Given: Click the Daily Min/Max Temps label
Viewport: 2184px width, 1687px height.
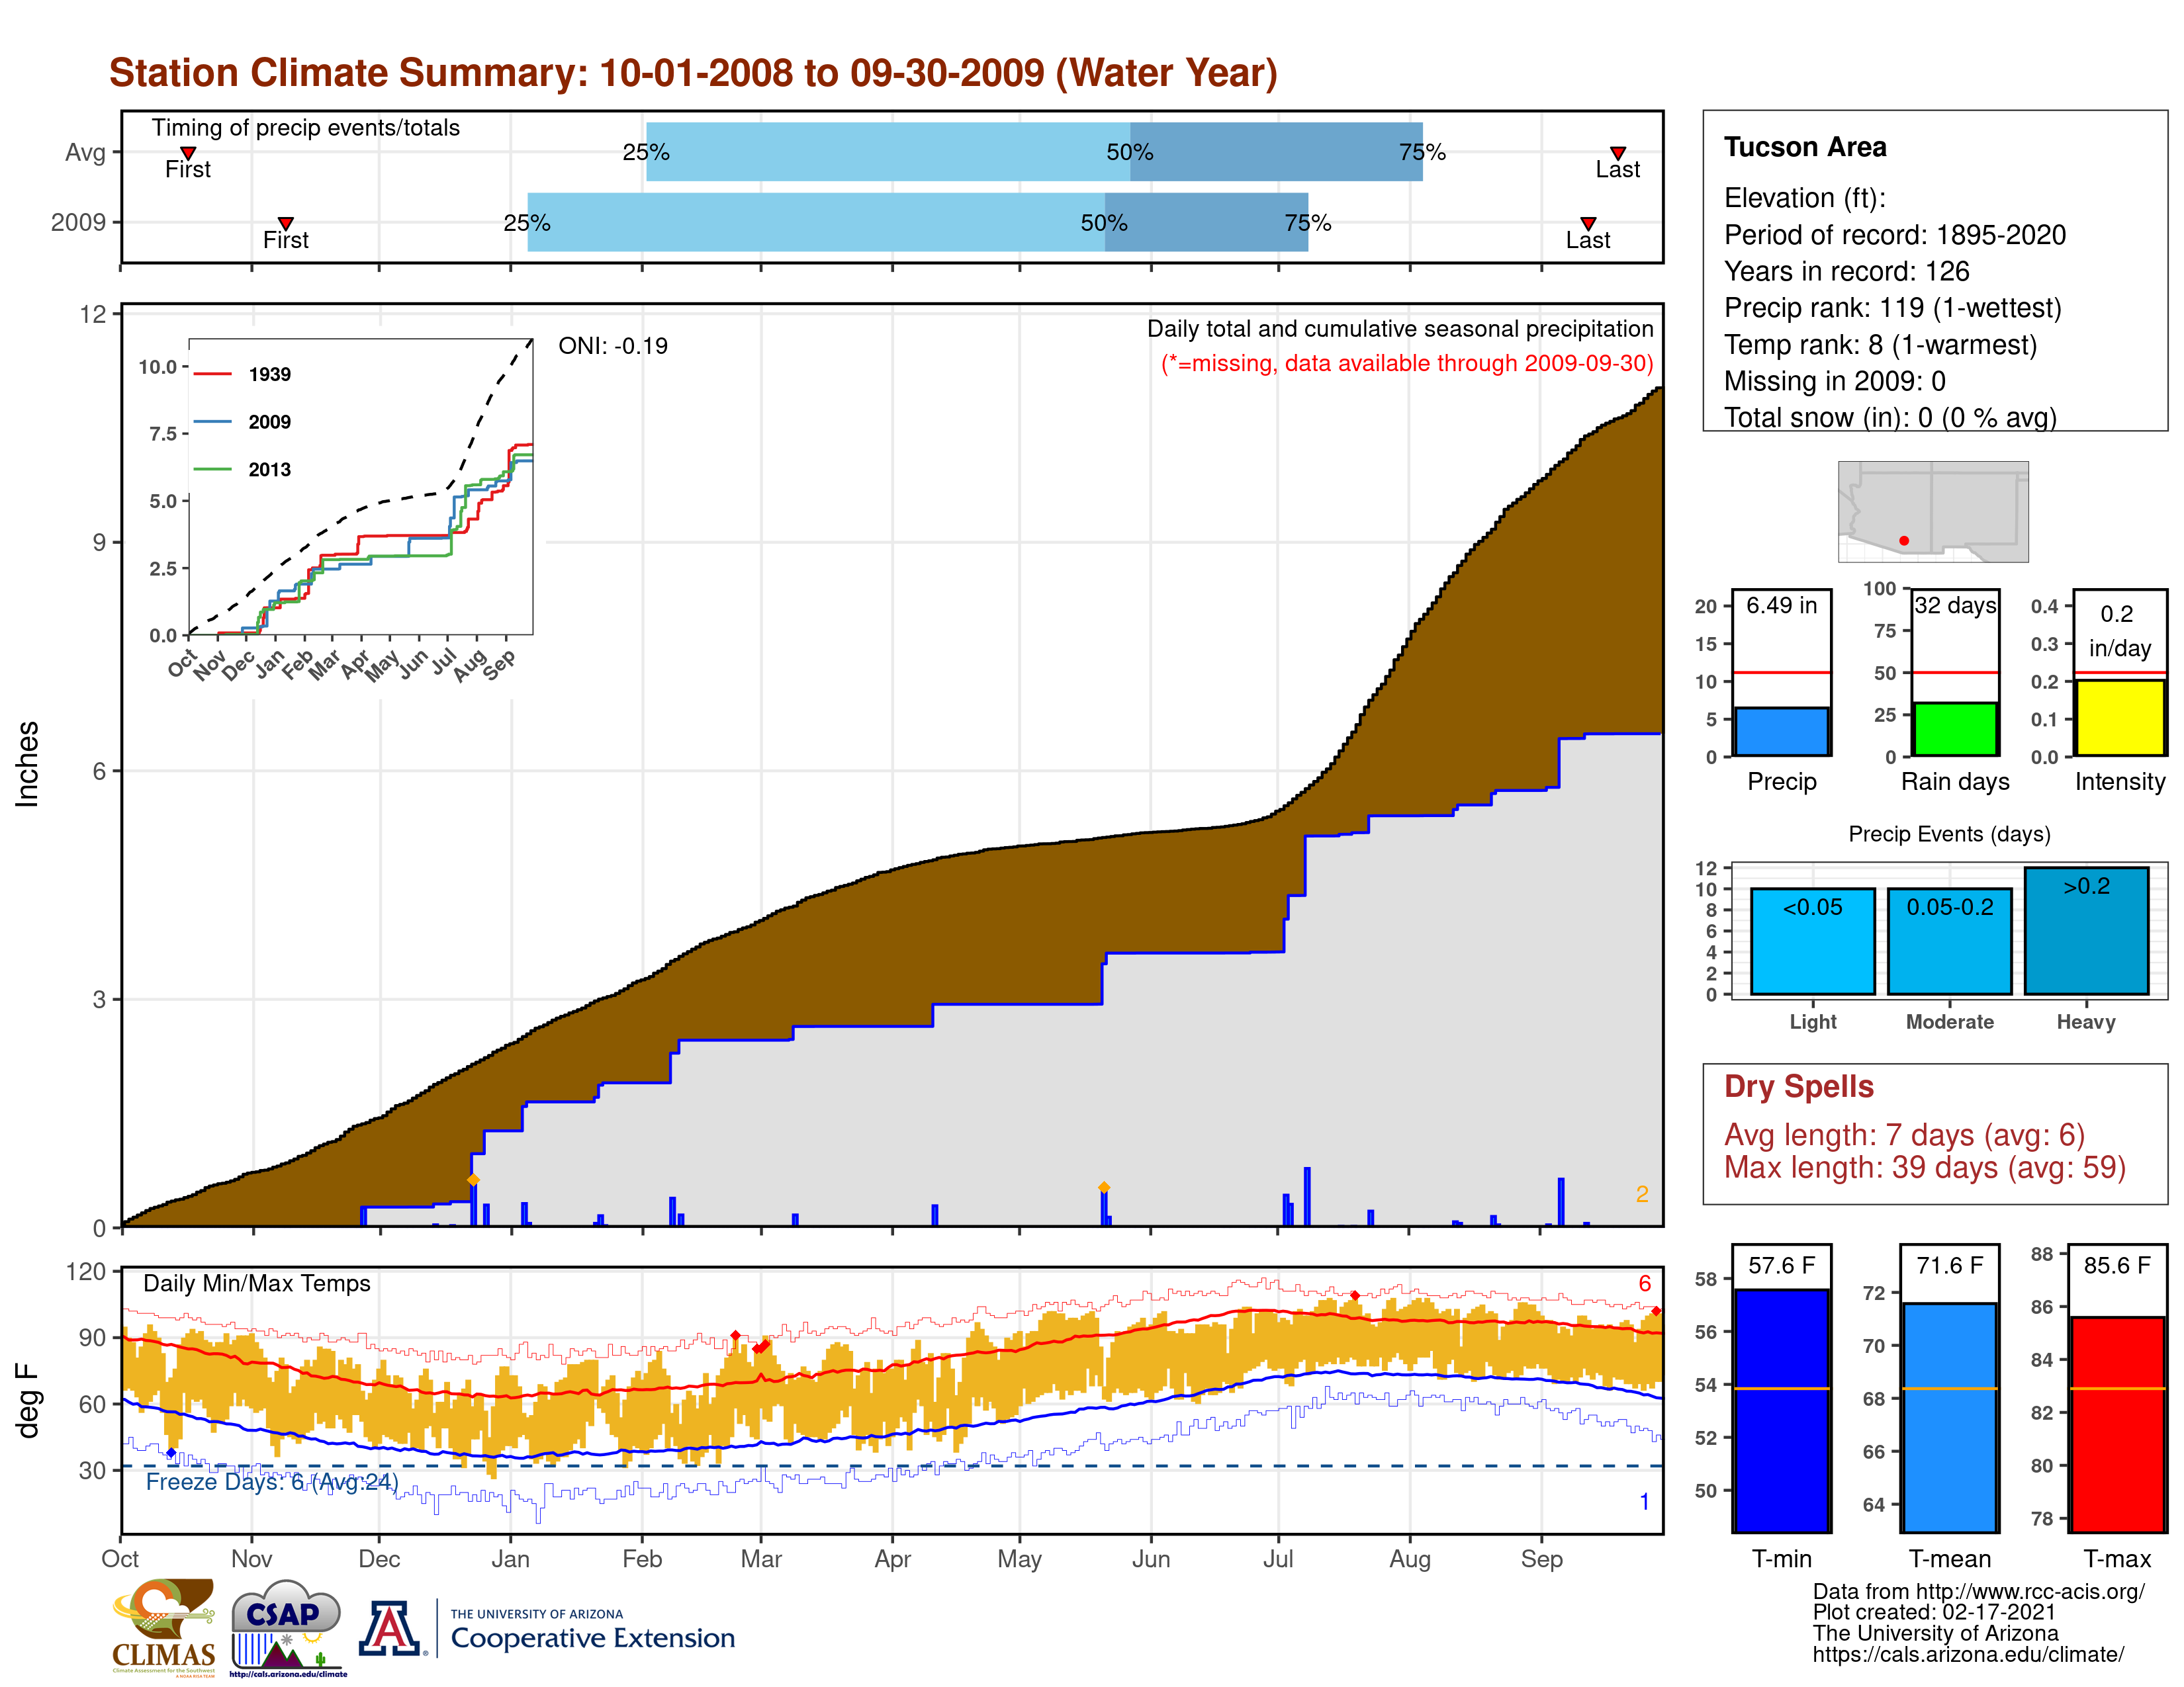Looking at the screenshot, I should click(257, 1283).
